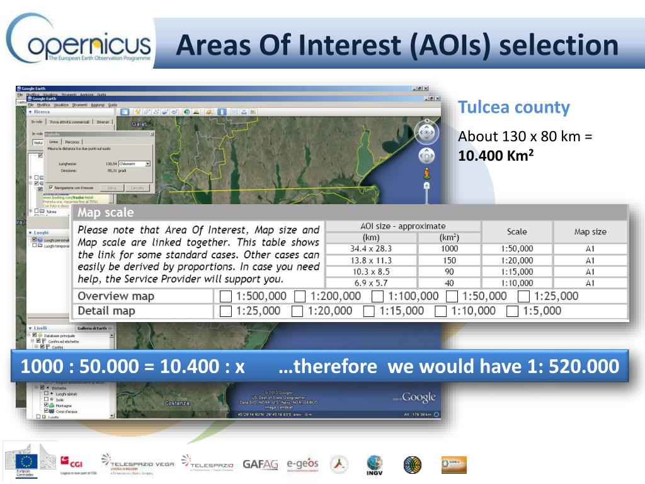Click Livelli panel scrollbar up arrow
645x484 pixels.
tap(112, 335)
